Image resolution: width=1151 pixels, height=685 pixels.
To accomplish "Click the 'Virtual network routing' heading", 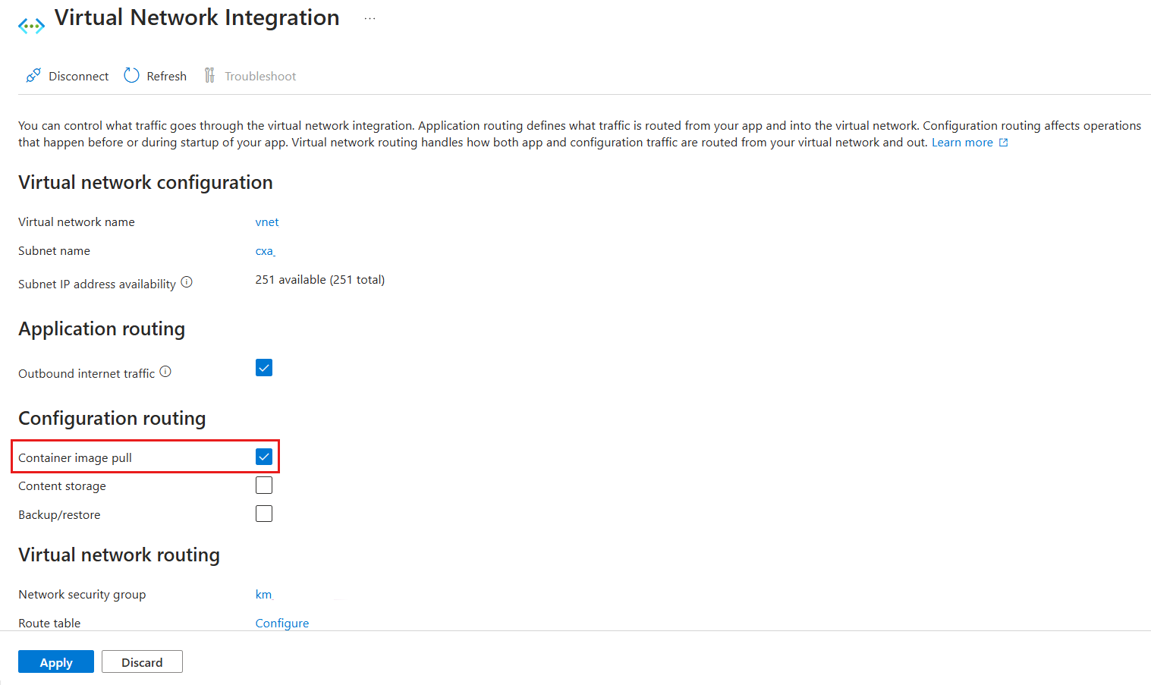I will pos(119,555).
